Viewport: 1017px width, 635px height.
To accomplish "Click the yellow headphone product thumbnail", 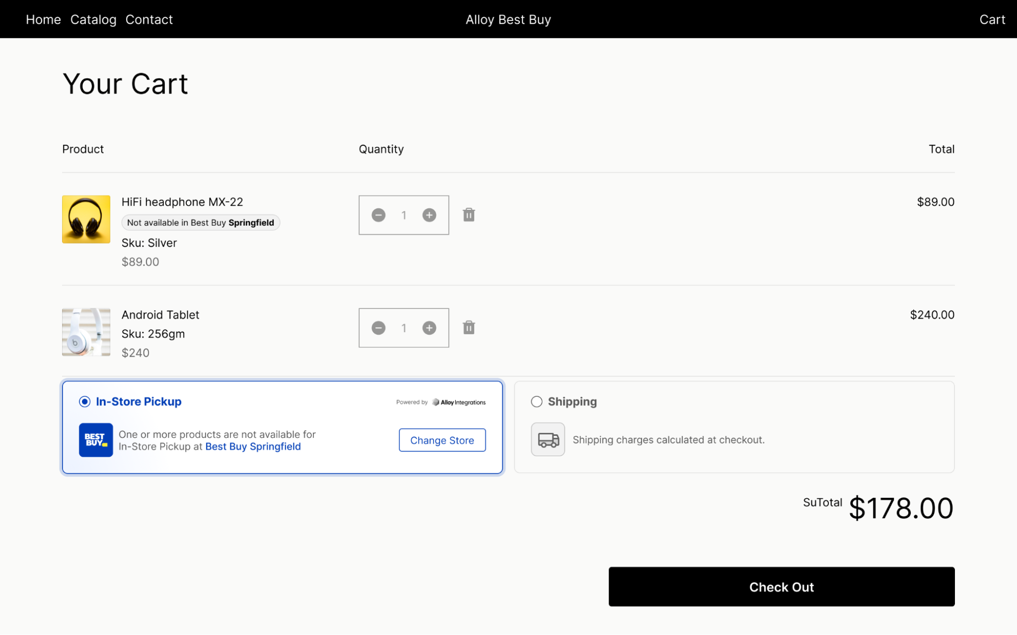I will 86,219.
